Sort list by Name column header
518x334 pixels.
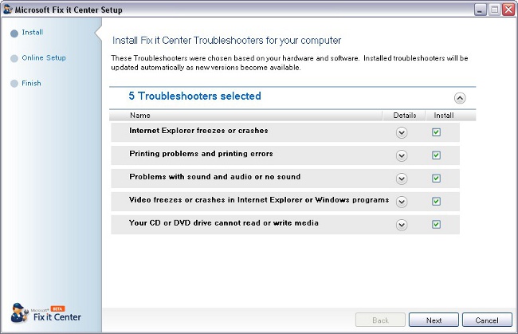click(x=140, y=116)
